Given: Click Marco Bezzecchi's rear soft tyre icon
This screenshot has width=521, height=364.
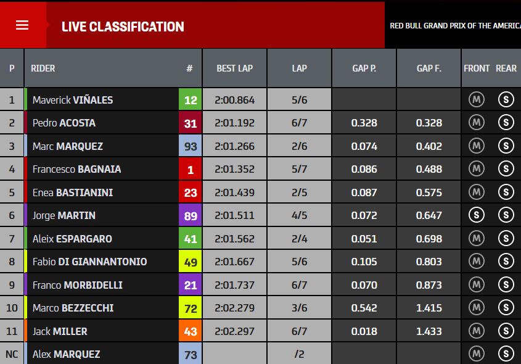Looking at the screenshot, I should coord(506,307).
